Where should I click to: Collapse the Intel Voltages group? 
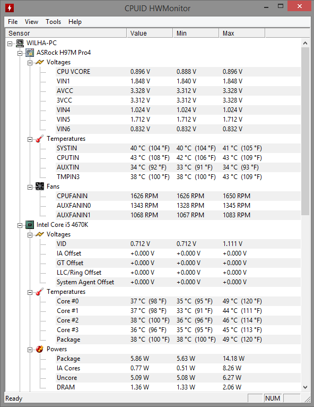point(30,235)
